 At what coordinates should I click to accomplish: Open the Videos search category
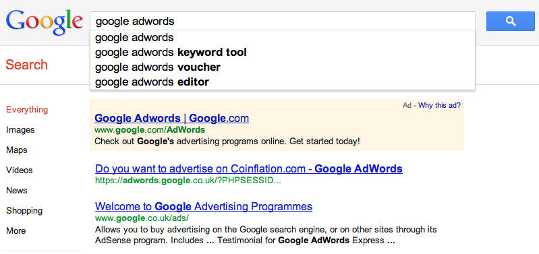[20, 170]
